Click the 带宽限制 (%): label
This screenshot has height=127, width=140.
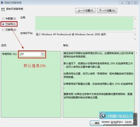[x=10, y=54]
